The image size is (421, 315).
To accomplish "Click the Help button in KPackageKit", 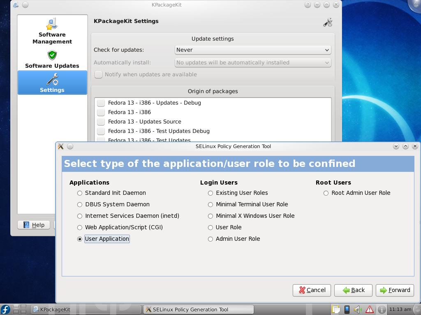I will [34, 225].
